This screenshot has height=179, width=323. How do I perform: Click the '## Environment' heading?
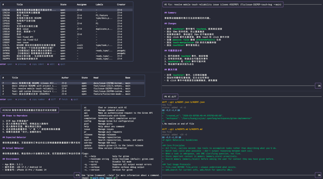(11, 159)
